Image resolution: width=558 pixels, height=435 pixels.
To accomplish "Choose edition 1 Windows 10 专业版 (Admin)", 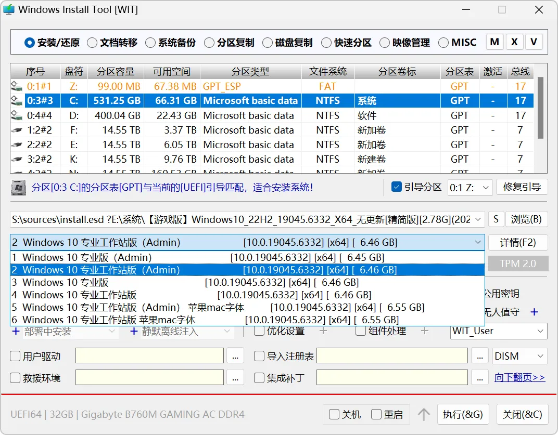I will pos(247,257).
